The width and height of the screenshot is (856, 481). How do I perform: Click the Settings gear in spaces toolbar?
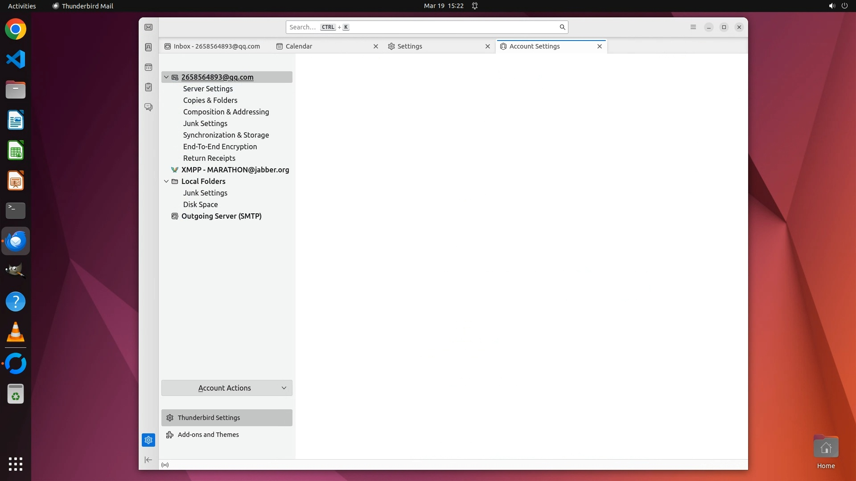click(x=148, y=440)
